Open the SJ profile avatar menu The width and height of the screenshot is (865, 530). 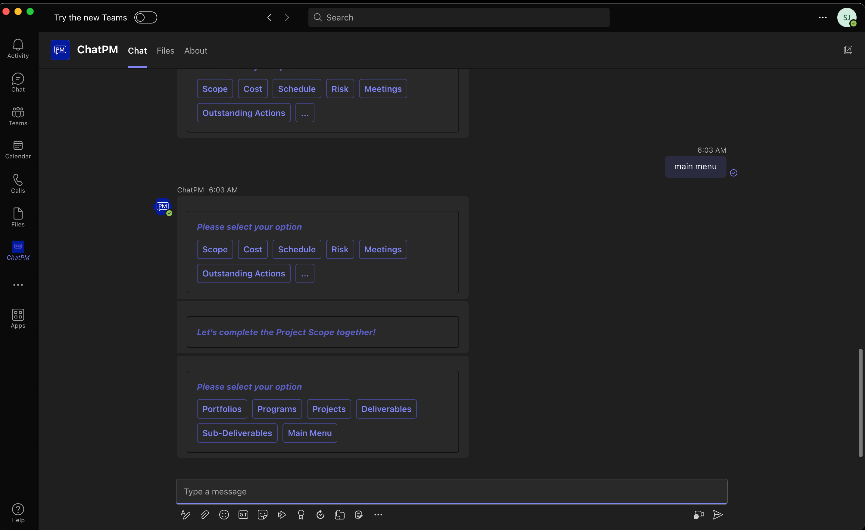tap(847, 17)
